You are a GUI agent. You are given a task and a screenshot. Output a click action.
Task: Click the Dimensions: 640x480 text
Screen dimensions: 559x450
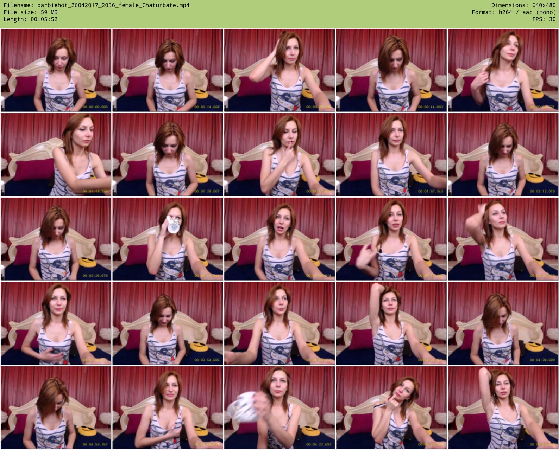pyautogui.click(x=523, y=5)
